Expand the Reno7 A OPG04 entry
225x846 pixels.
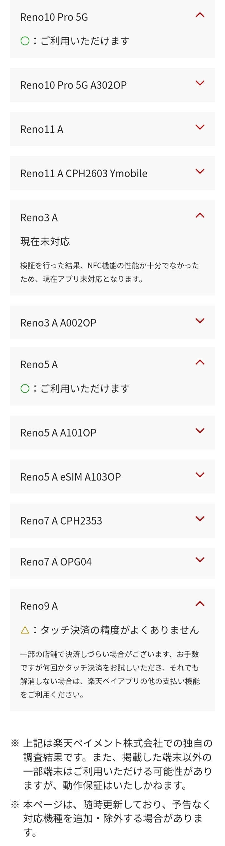click(112, 562)
